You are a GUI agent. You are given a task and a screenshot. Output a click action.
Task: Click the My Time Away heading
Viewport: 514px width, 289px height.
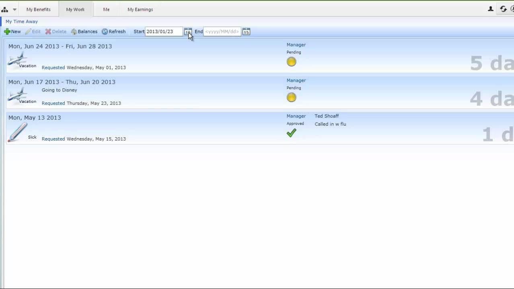coord(22,21)
